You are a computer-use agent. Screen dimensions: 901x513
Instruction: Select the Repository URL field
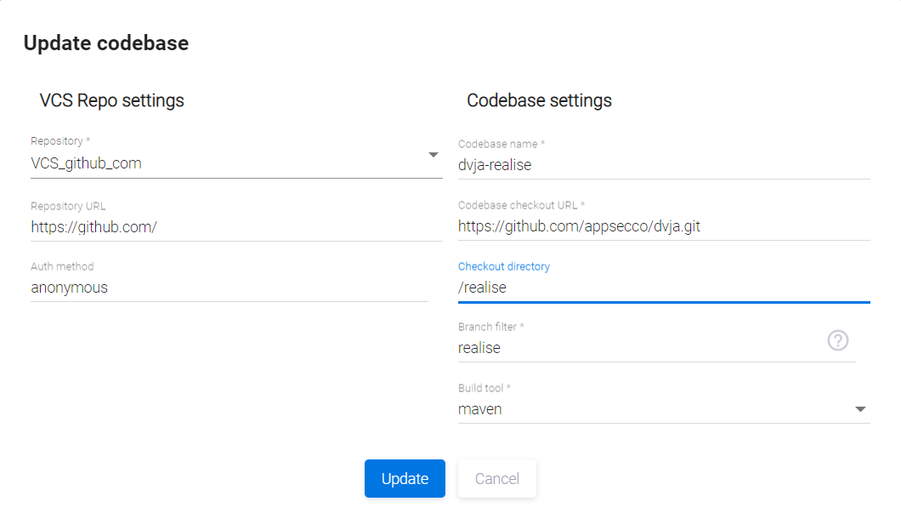(236, 226)
